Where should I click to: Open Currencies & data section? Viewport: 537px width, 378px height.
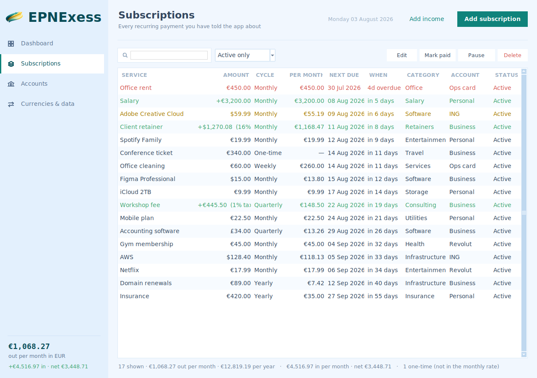52,104
